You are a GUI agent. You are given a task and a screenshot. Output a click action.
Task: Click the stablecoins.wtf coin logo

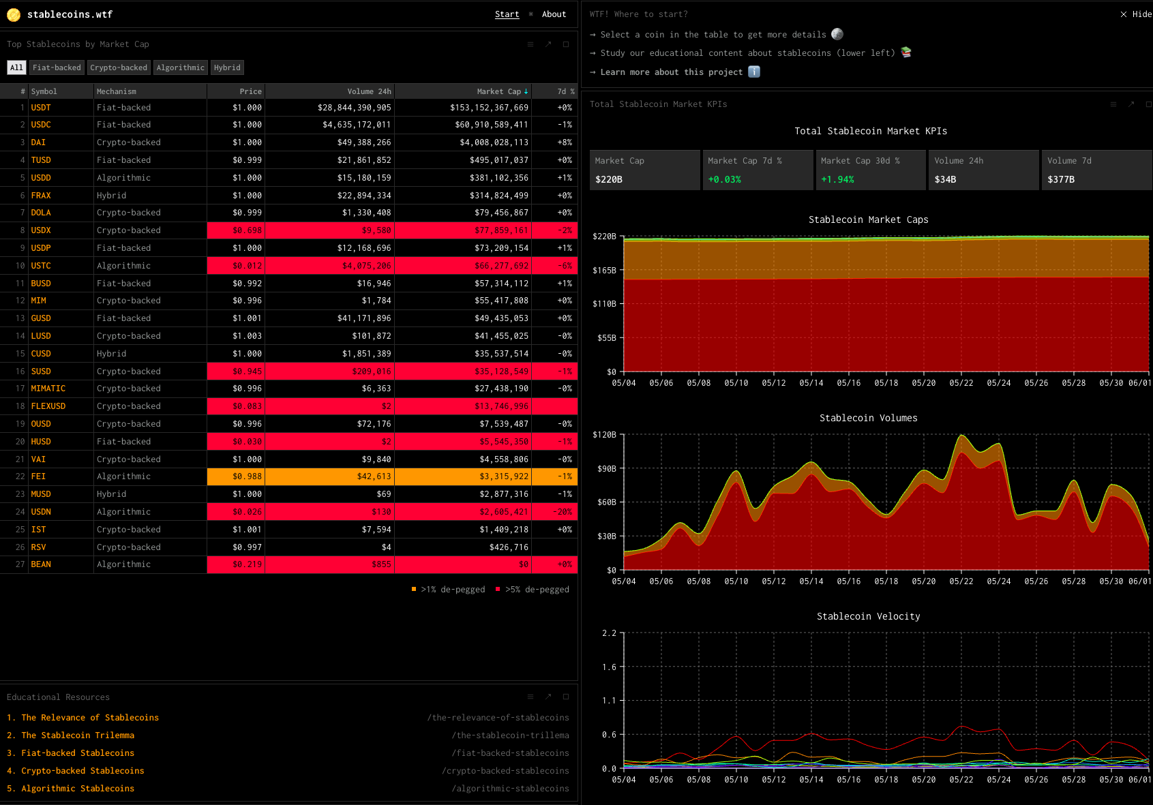point(14,14)
